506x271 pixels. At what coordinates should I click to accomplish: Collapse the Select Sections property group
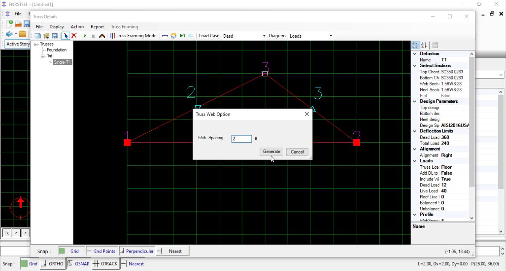coord(415,65)
